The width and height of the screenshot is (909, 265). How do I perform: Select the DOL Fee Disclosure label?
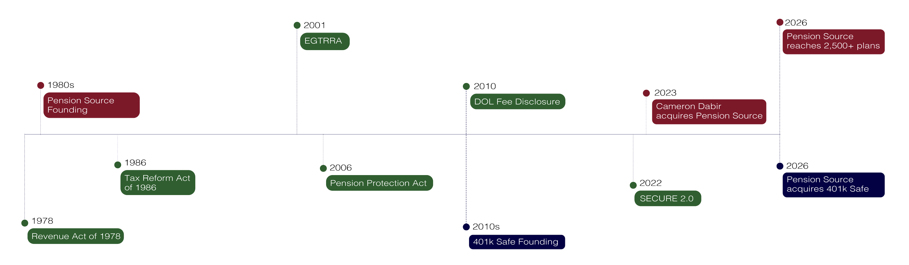[518, 102]
